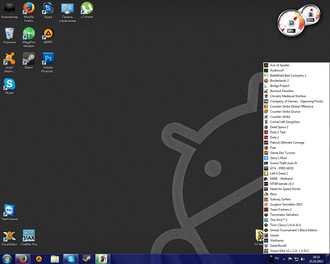Choose Terminator Salvation entry
Viewport: 330px width, 264px height.
(296, 215)
